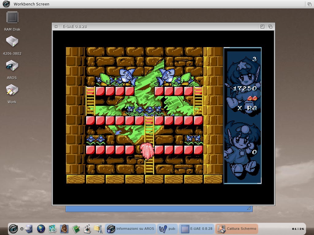The height and width of the screenshot is (235, 314).
Task: Open the file cabinet icon in the dock
Action: point(29,229)
